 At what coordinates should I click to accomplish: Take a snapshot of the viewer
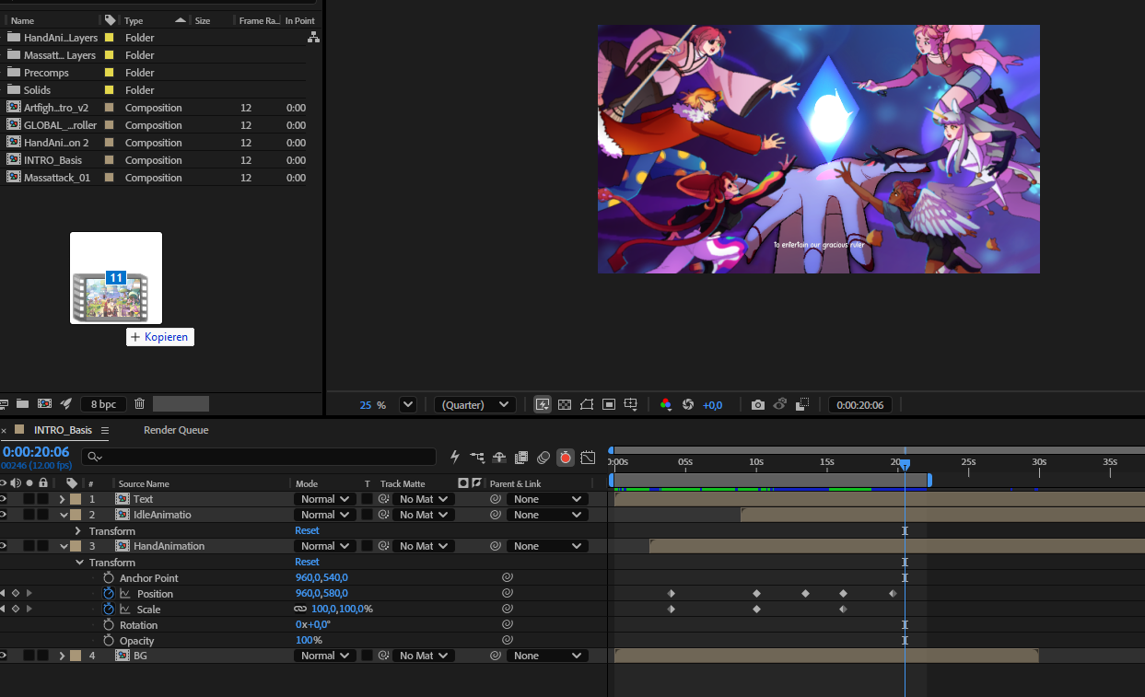[x=757, y=404]
